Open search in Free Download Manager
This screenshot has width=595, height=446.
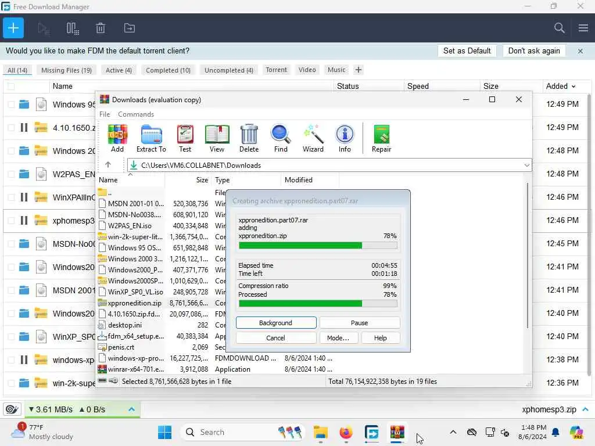[x=559, y=28]
